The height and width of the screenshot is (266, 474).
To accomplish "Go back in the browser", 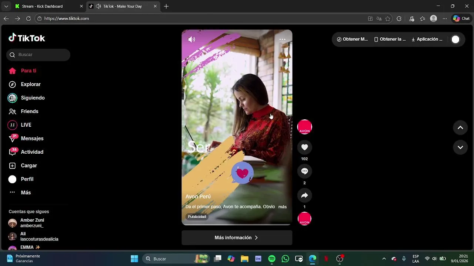I will [6, 18].
